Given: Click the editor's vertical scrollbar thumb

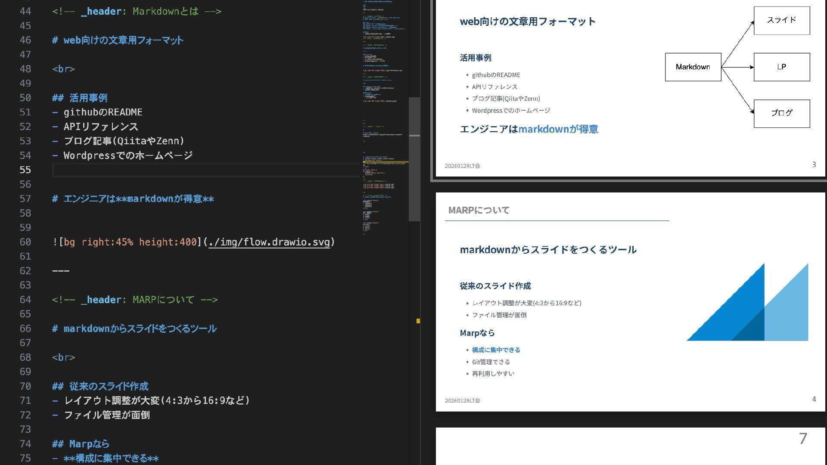Looking at the screenshot, I should [414, 159].
